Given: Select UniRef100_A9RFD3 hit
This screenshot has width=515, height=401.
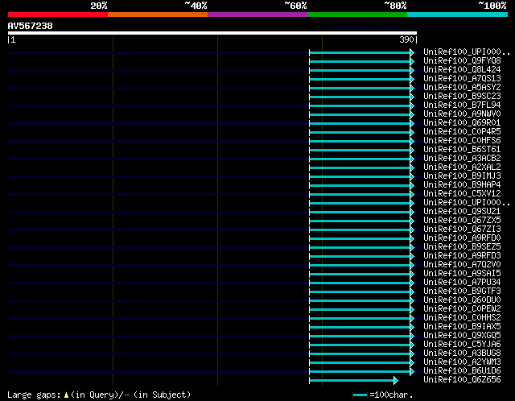Looking at the screenshot, I should [462, 256].
